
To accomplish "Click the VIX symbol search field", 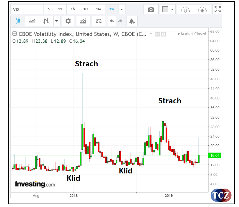I will (x=27, y=9).
